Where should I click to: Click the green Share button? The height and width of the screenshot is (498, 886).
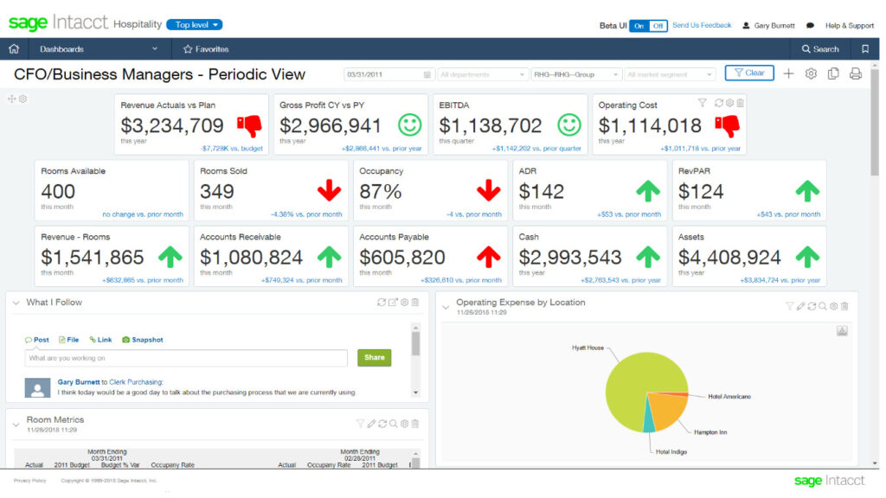[374, 357]
